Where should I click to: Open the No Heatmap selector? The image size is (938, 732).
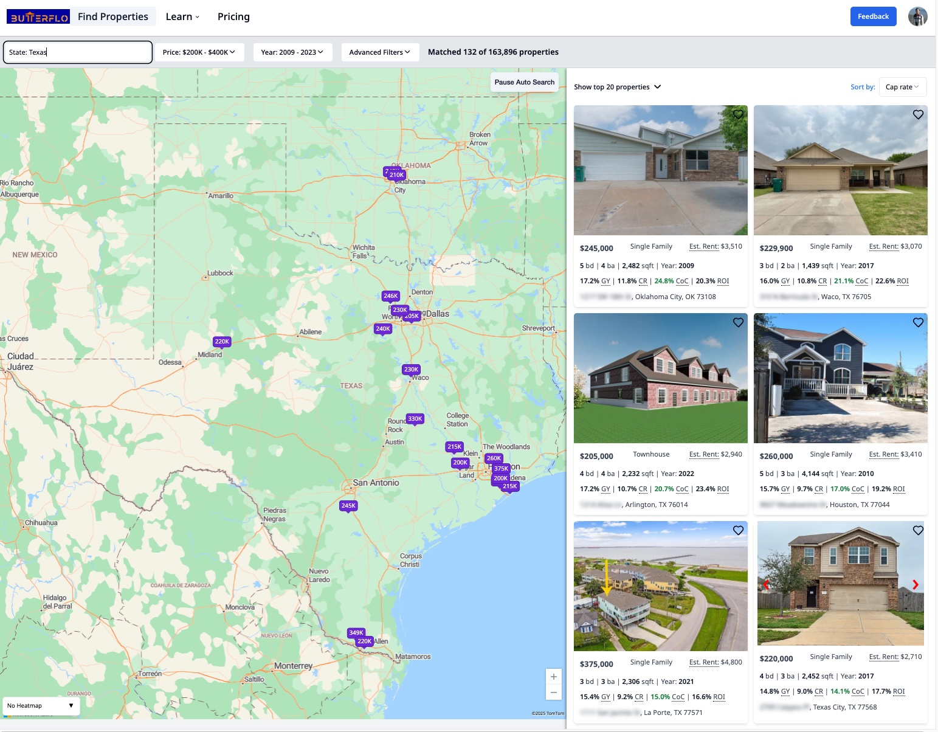(40, 705)
